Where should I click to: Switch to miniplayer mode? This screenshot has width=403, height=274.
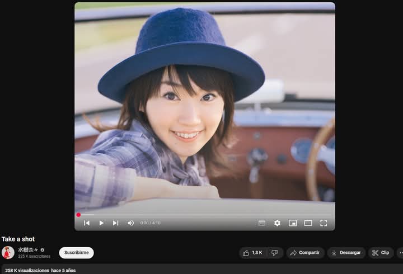click(x=293, y=223)
